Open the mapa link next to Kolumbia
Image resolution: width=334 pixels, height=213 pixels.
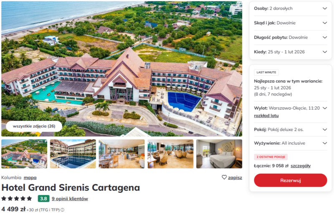pyautogui.click(x=30, y=178)
